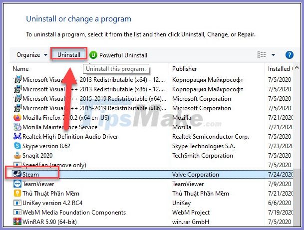Screen dimensions: 304x230
Task: Click the Steam program icon
Action: [17, 174]
